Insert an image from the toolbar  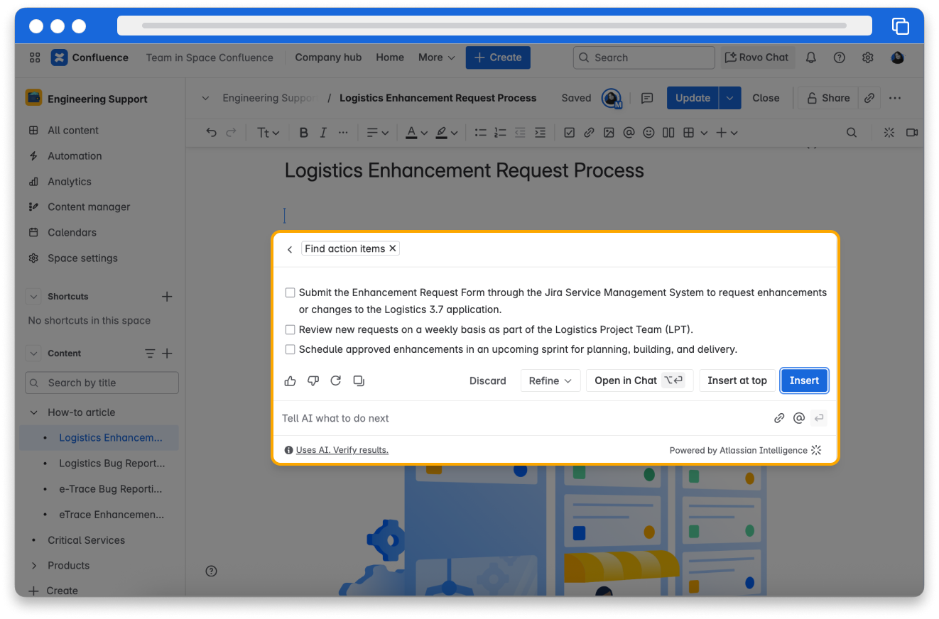coord(609,132)
